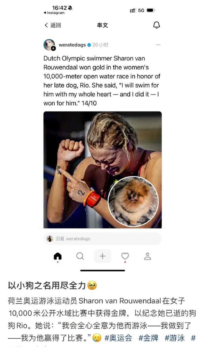The image size is (205, 347).
Task: Open the search magnifier tab
Action: point(80,256)
